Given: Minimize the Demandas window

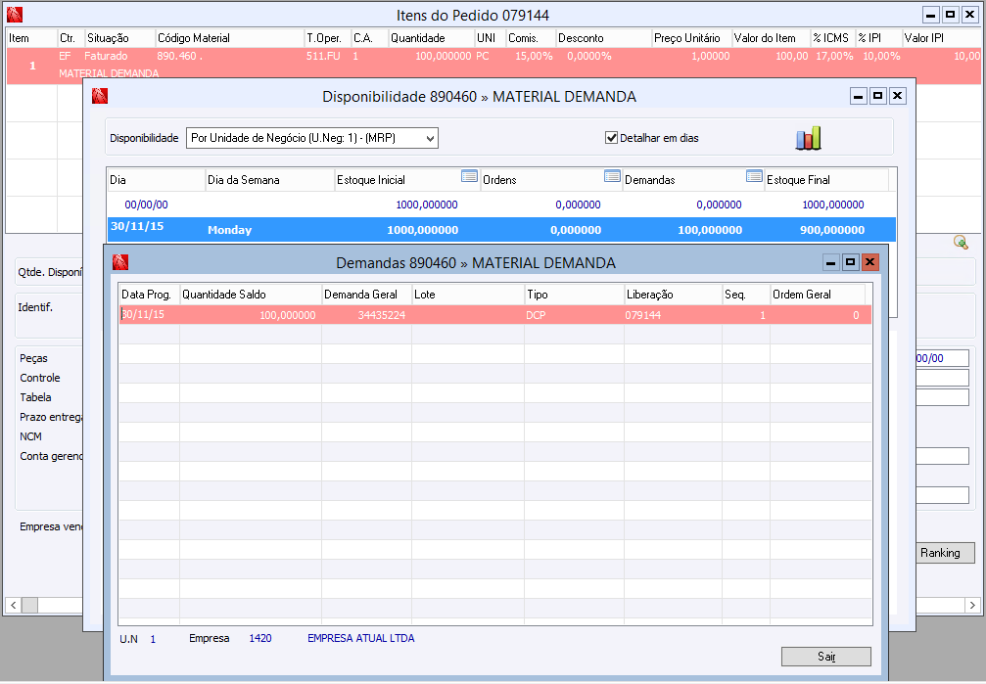Looking at the screenshot, I should click(830, 262).
